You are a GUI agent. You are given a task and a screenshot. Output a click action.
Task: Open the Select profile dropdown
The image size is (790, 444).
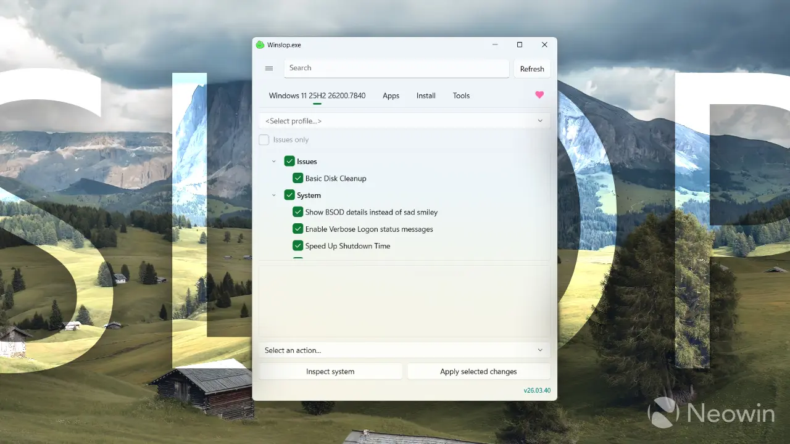[x=405, y=121]
